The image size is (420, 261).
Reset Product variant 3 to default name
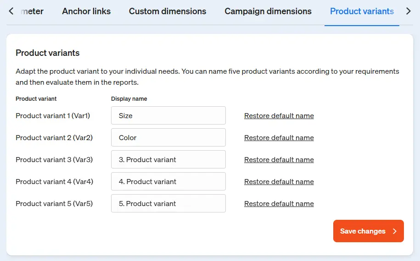pyautogui.click(x=279, y=160)
